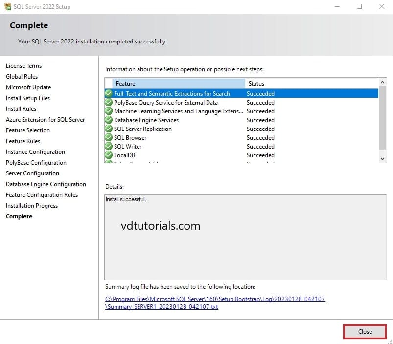The width and height of the screenshot is (393, 344).
Task: Click Database Engine Configuration step
Action: [46, 184]
